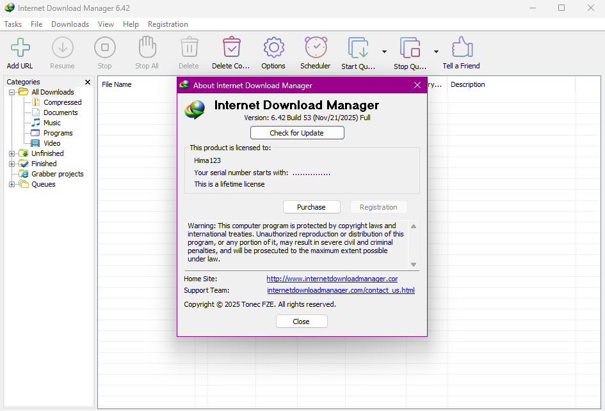Click the warning text scrollbar down arrow

click(x=414, y=265)
